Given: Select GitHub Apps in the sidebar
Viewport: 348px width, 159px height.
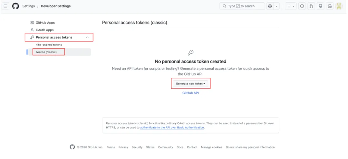Looking at the screenshot, I should [45, 23].
